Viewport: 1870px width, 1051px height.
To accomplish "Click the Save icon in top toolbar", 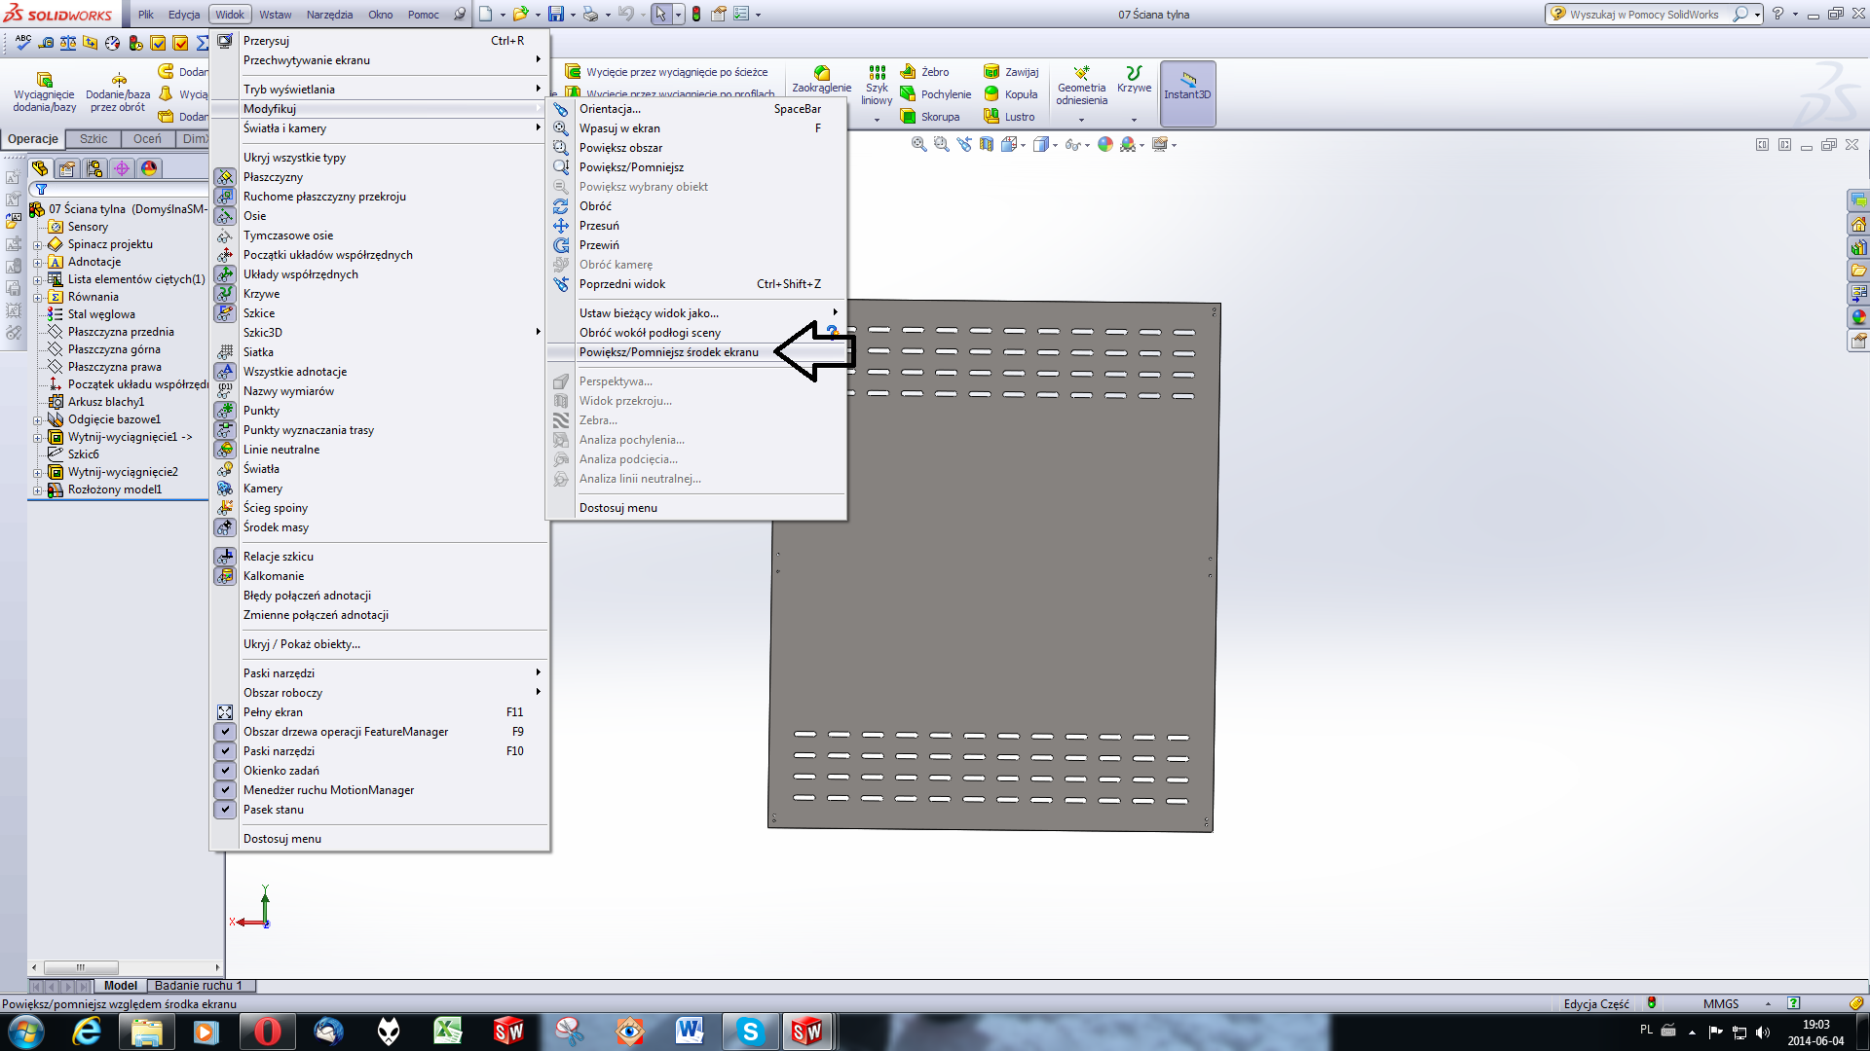I will (556, 14).
